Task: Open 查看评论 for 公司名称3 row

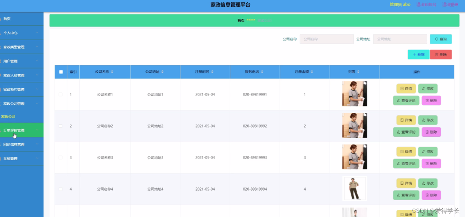Action: tap(406, 163)
